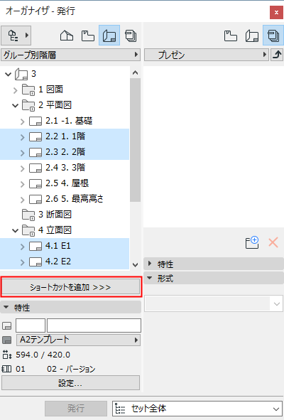284x420 pixels.
Task: Select the 2.2 1. 1階 layout
Action: [65, 136]
